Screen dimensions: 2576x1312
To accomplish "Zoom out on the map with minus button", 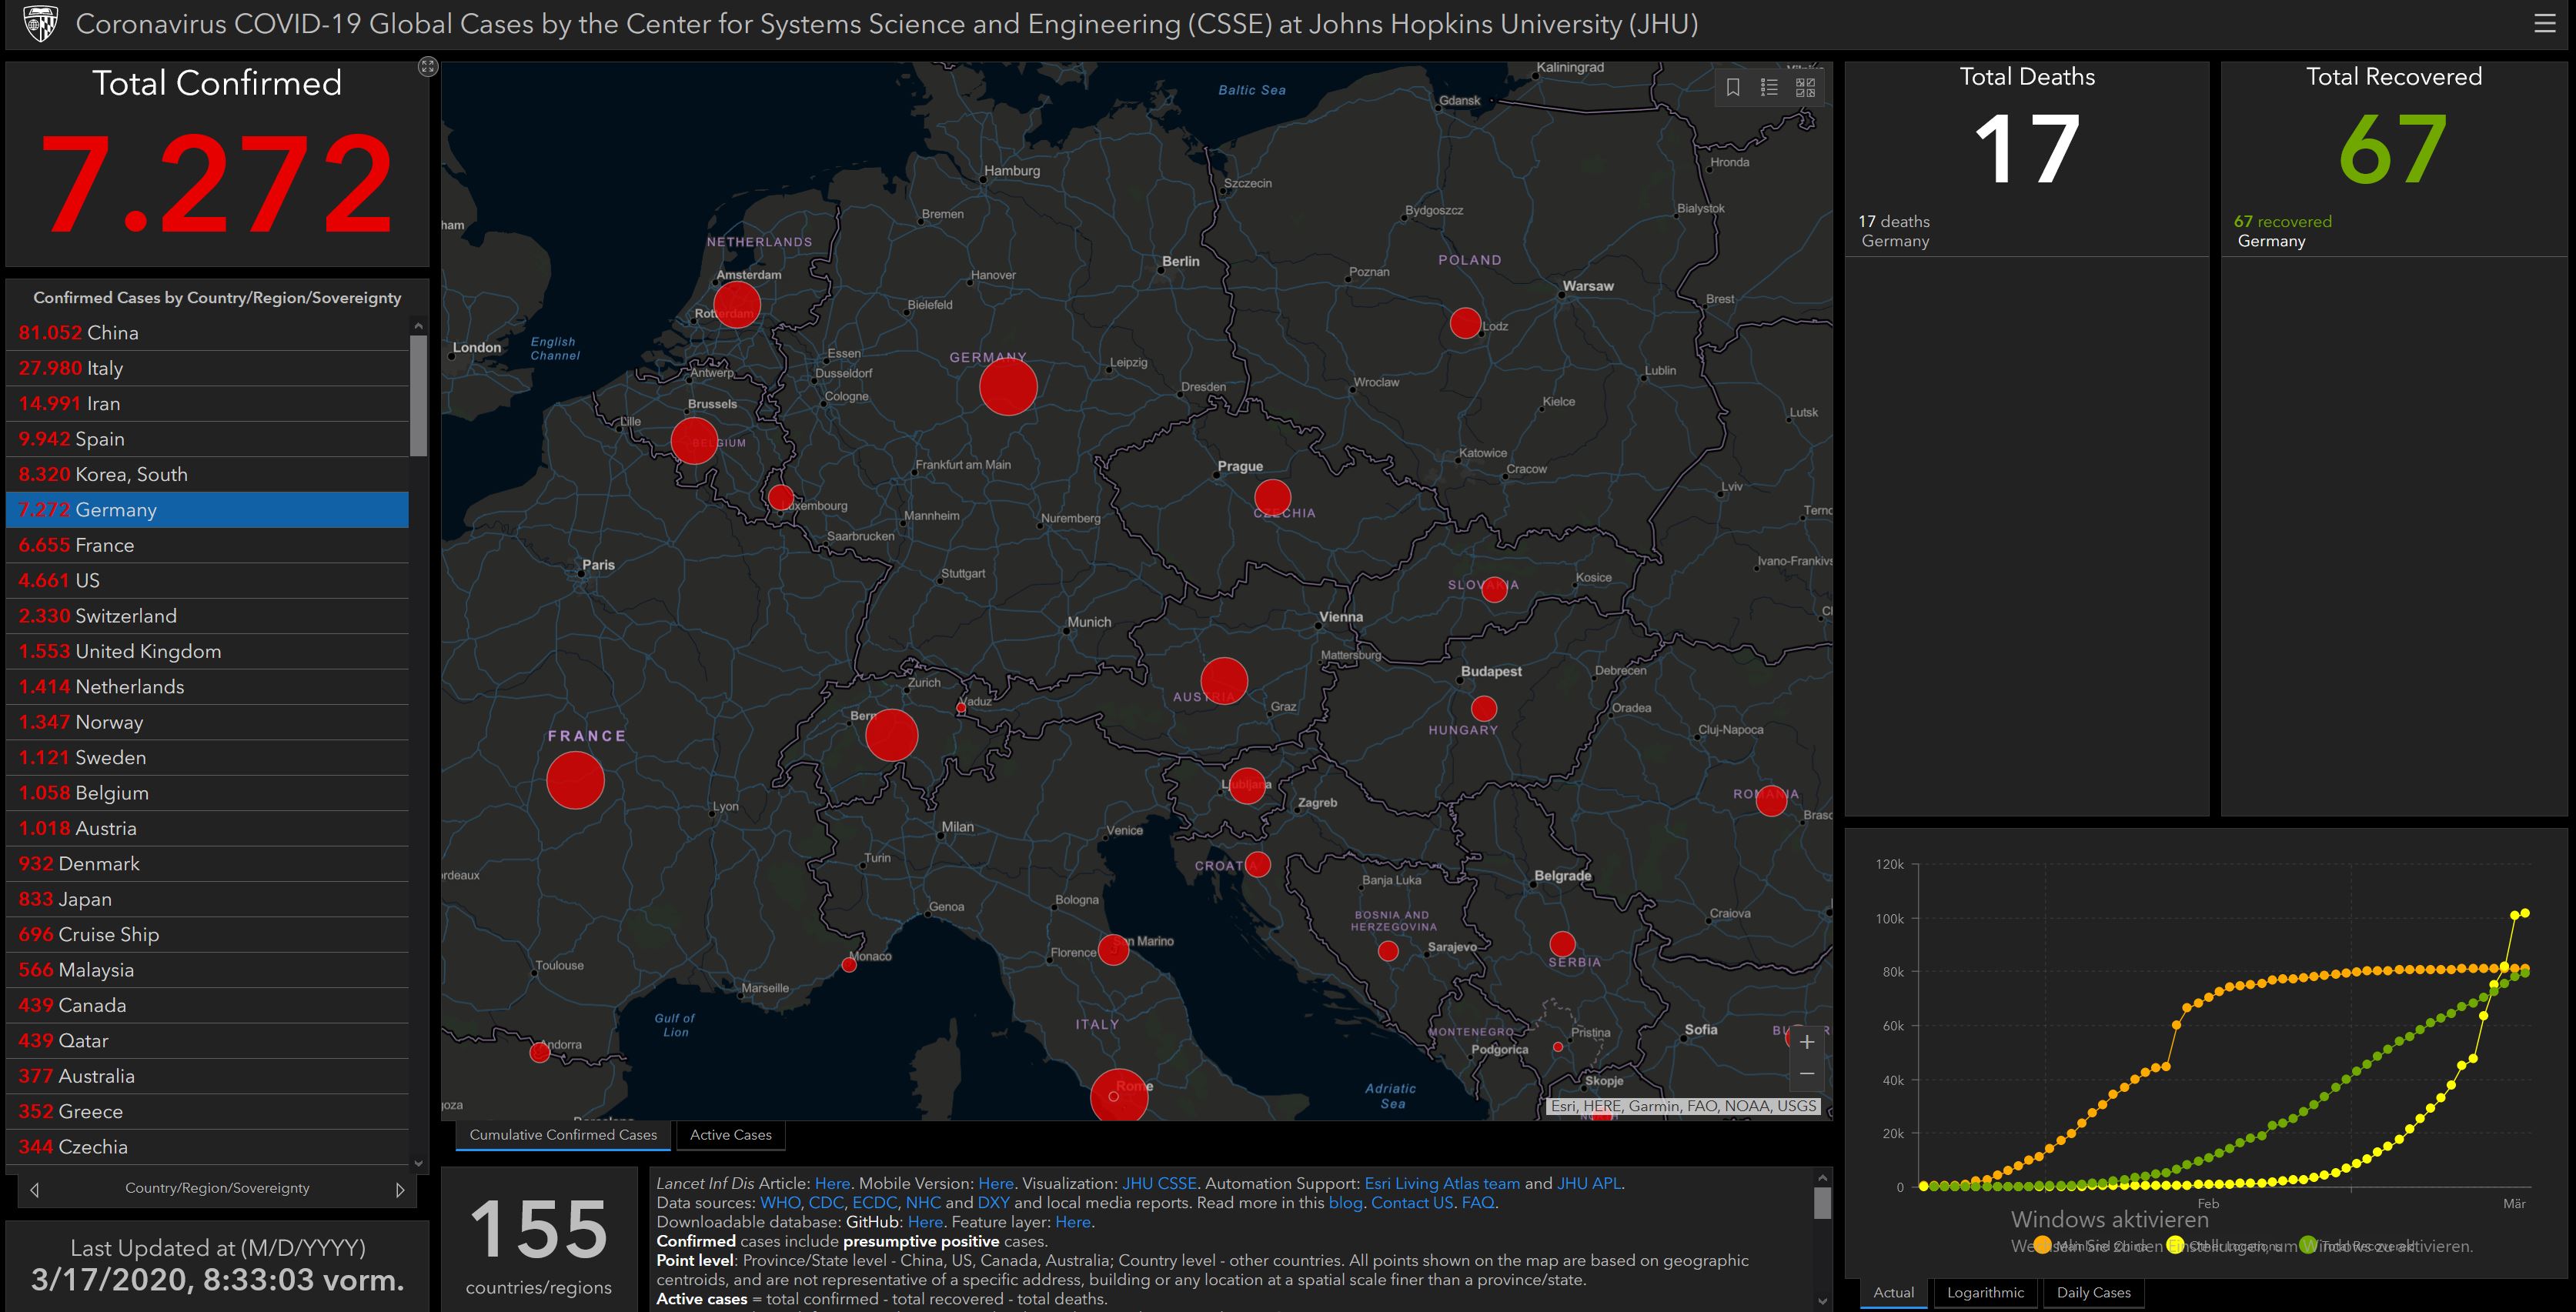I will 1807,1074.
